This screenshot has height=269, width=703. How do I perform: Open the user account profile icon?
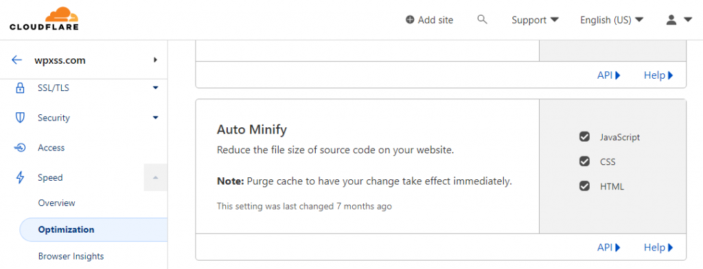(x=671, y=20)
